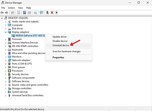Click the Audio inputs and outputs speaker icon

pos(9,21)
